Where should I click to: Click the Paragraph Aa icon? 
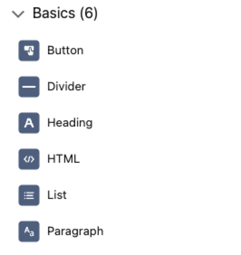[29, 231]
